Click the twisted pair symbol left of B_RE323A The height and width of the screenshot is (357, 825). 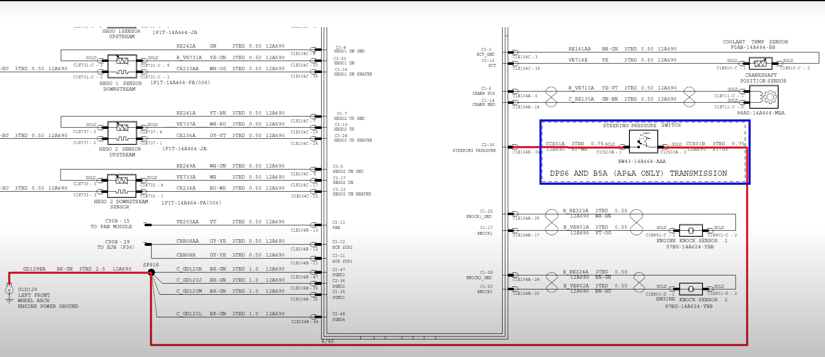552,222
